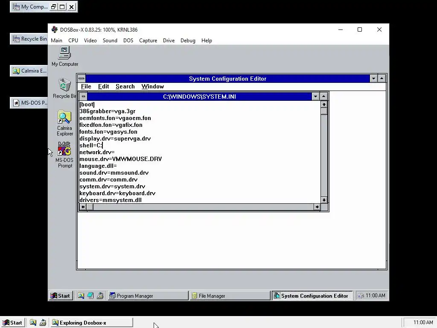
Task: Click the sound.drv=mmsound.drv line
Action: pyautogui.click(x=114, y=173)
